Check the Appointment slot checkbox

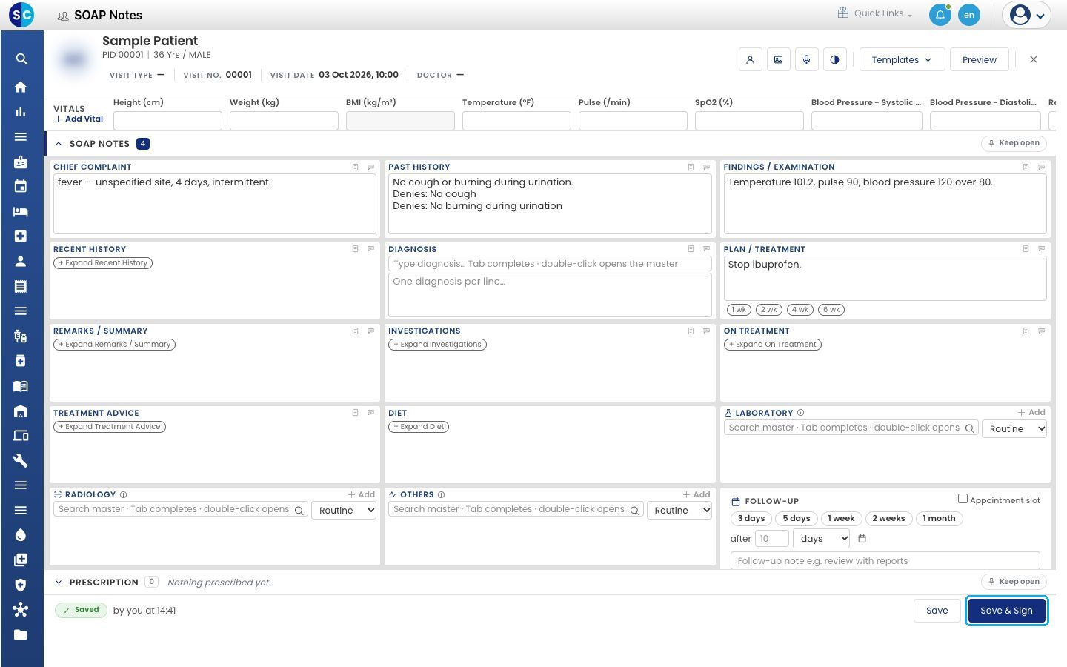pos(963,499)
